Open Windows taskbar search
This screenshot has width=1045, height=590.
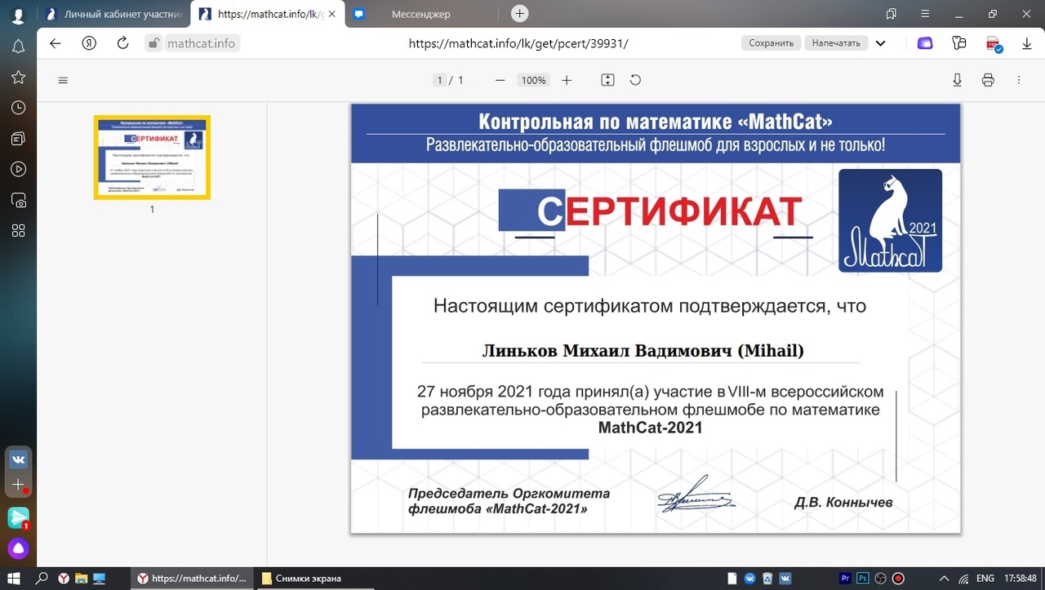(x=41, y=579)
